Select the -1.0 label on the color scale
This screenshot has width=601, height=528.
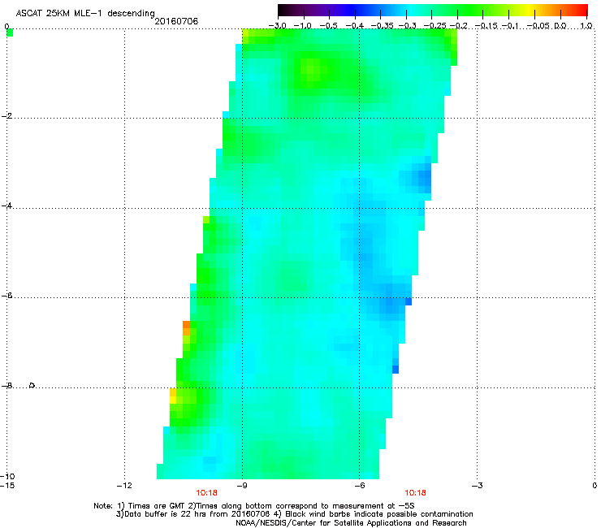(304, 26)
